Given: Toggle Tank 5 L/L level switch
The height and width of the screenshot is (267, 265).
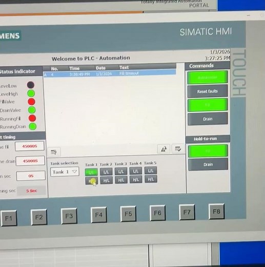Looking at the screenshot, I should point(151,170).
